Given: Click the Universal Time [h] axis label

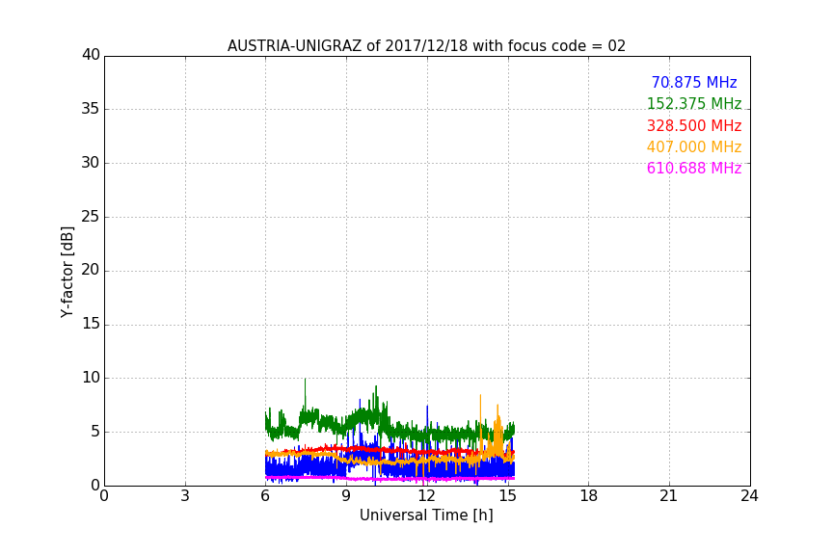Looking at the screenshot, I should pyautogui.click(x=426, y=515).
